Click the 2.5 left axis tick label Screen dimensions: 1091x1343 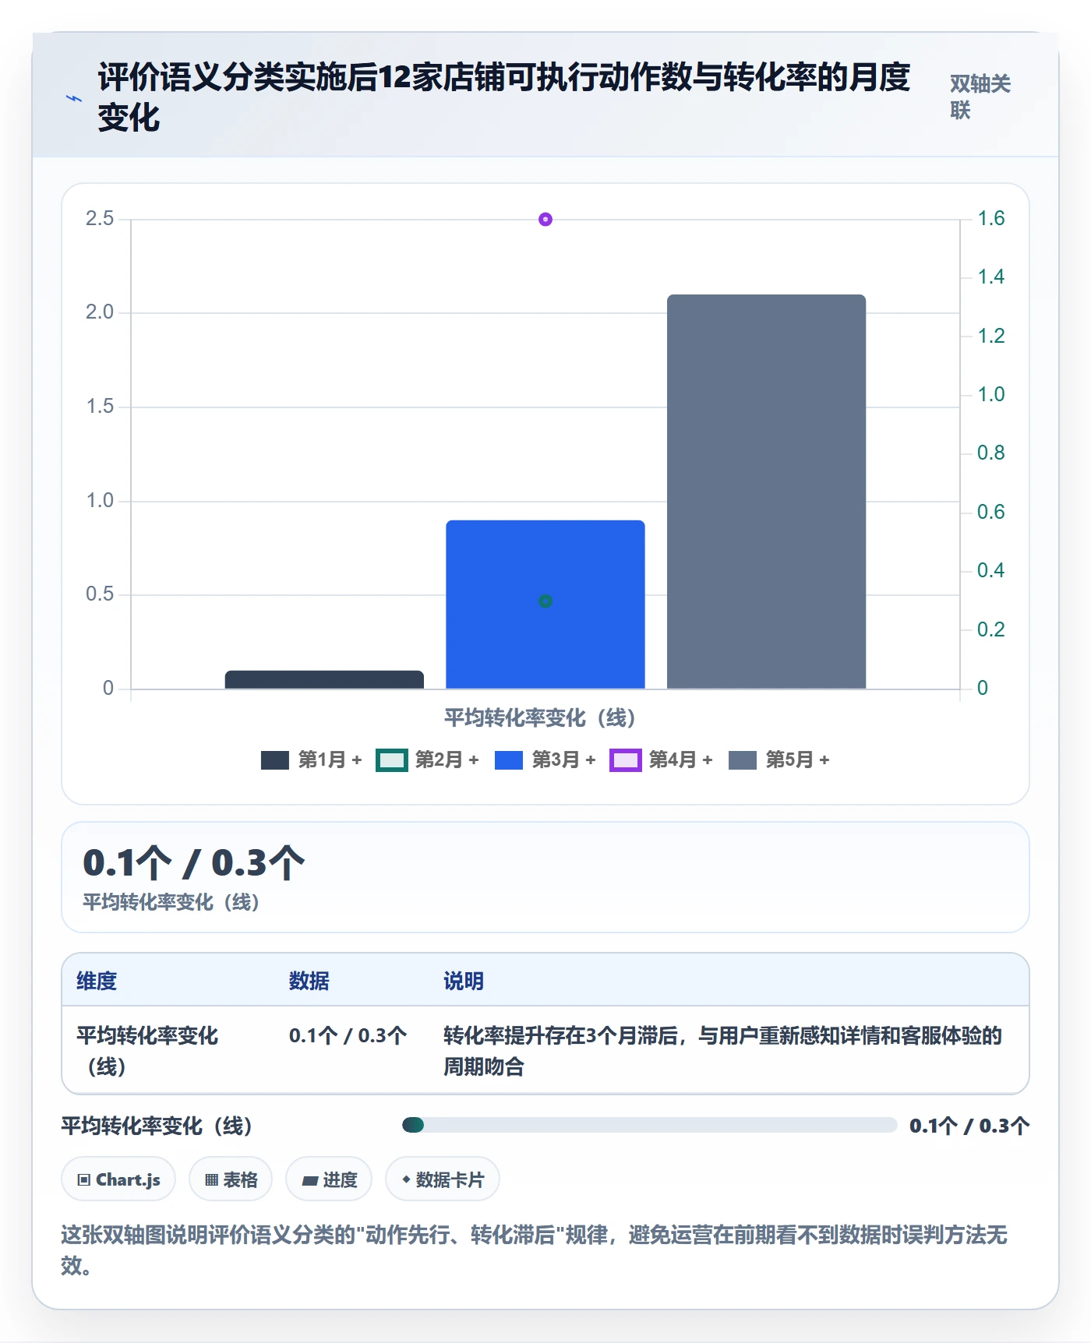100,219
